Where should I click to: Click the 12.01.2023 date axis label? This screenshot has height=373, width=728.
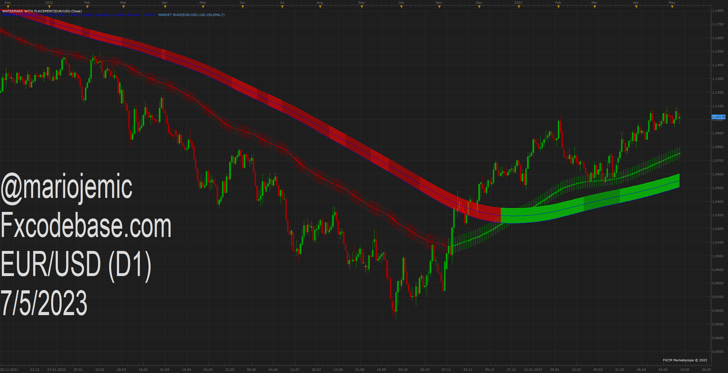pyautogui.click(x=533, y=370)
